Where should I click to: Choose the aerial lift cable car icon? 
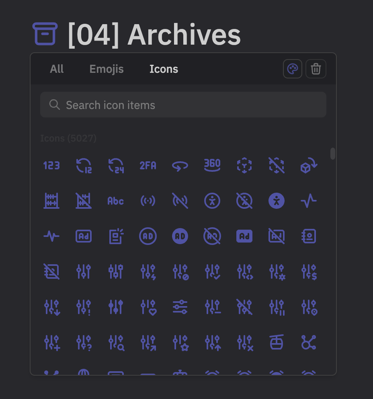[x=277, y=342]
